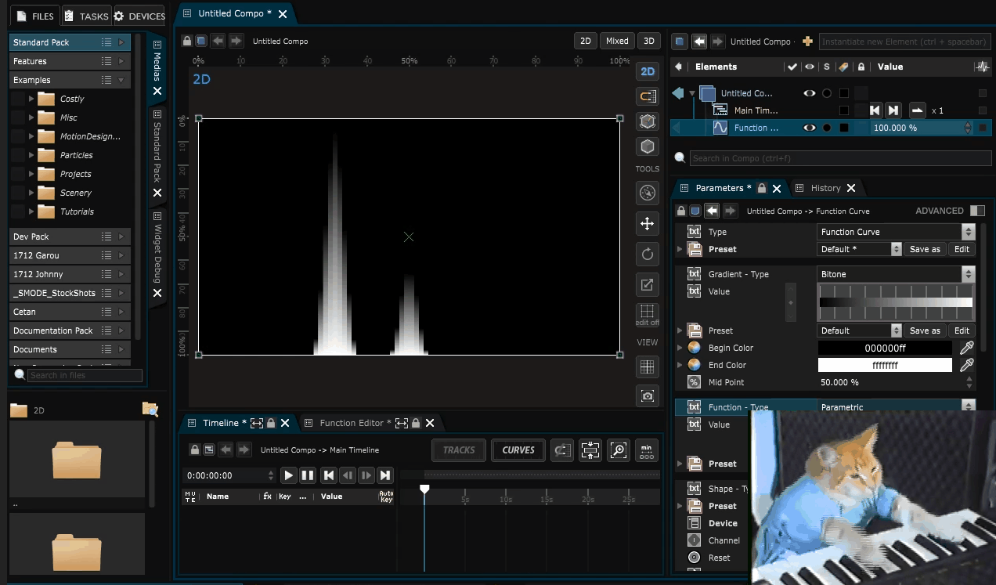Select the Rotate tool in the TOOLS column
This screenshot has height=585, width=996.
click(x=648, y=254)
